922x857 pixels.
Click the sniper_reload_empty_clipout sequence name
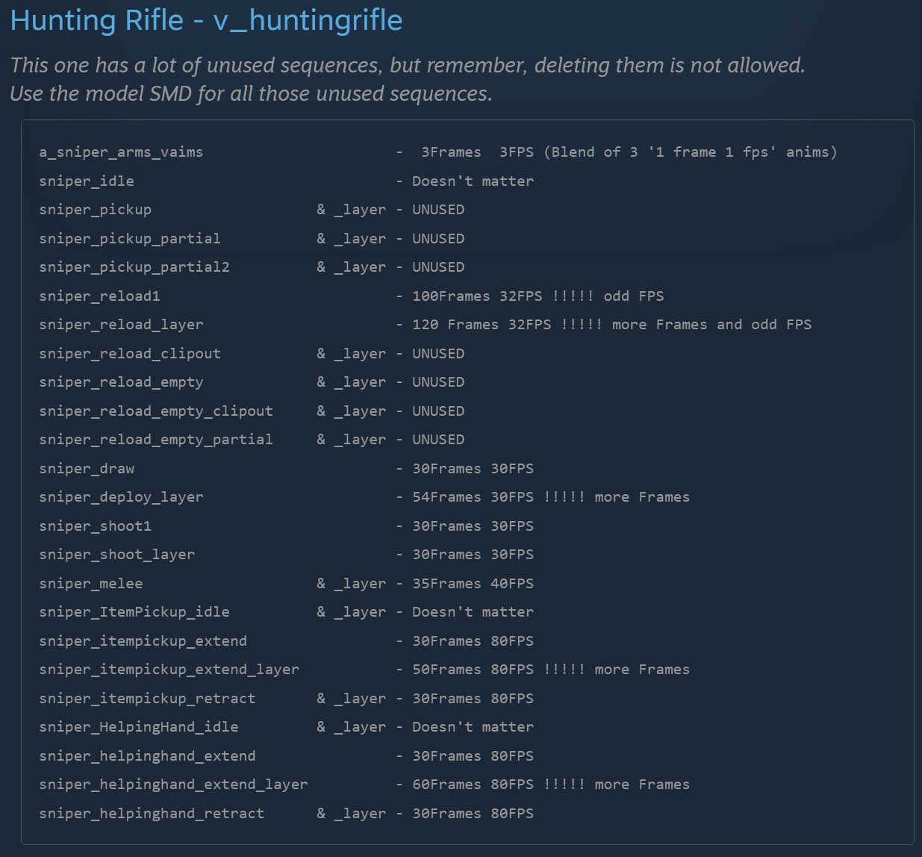[156, 411]
